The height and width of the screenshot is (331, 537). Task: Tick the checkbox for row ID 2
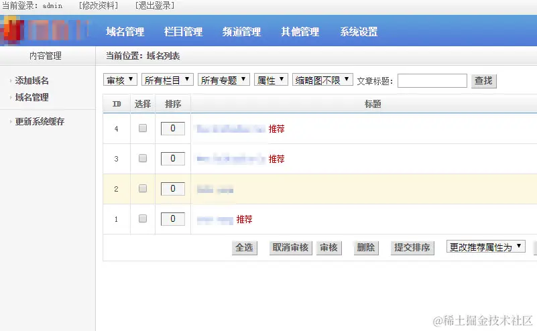coord(143,188)
